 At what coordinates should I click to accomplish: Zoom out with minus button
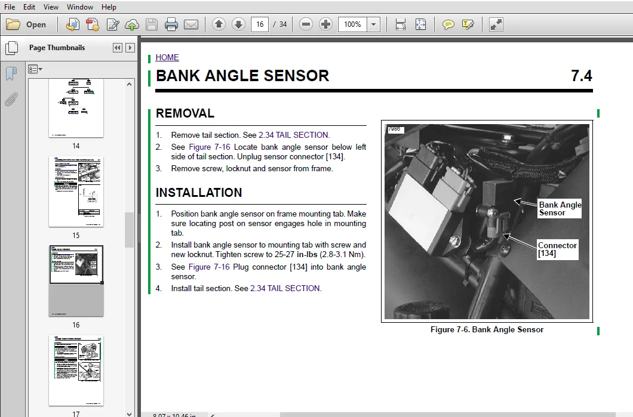pos(306,24)
